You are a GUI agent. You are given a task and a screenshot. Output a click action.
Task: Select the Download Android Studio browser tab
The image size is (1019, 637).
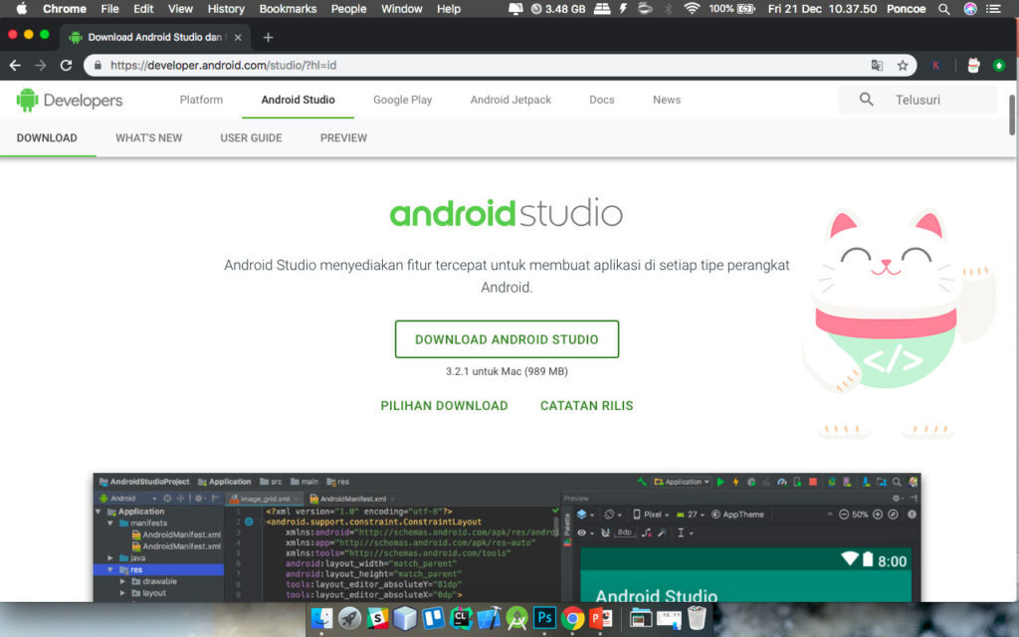[154, 37]
